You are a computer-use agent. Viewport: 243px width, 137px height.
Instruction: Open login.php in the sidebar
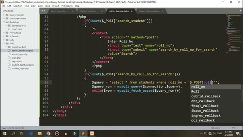coord(16,58)
